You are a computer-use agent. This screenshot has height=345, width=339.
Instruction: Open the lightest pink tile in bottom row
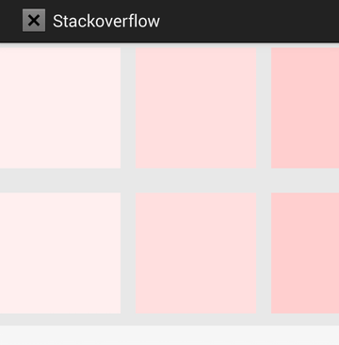tap(60, 253)
